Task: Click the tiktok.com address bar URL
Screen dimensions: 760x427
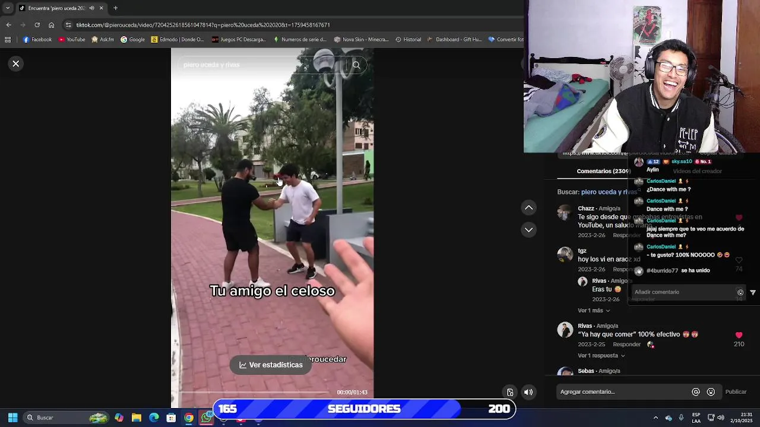Action: tap(203, 25)
